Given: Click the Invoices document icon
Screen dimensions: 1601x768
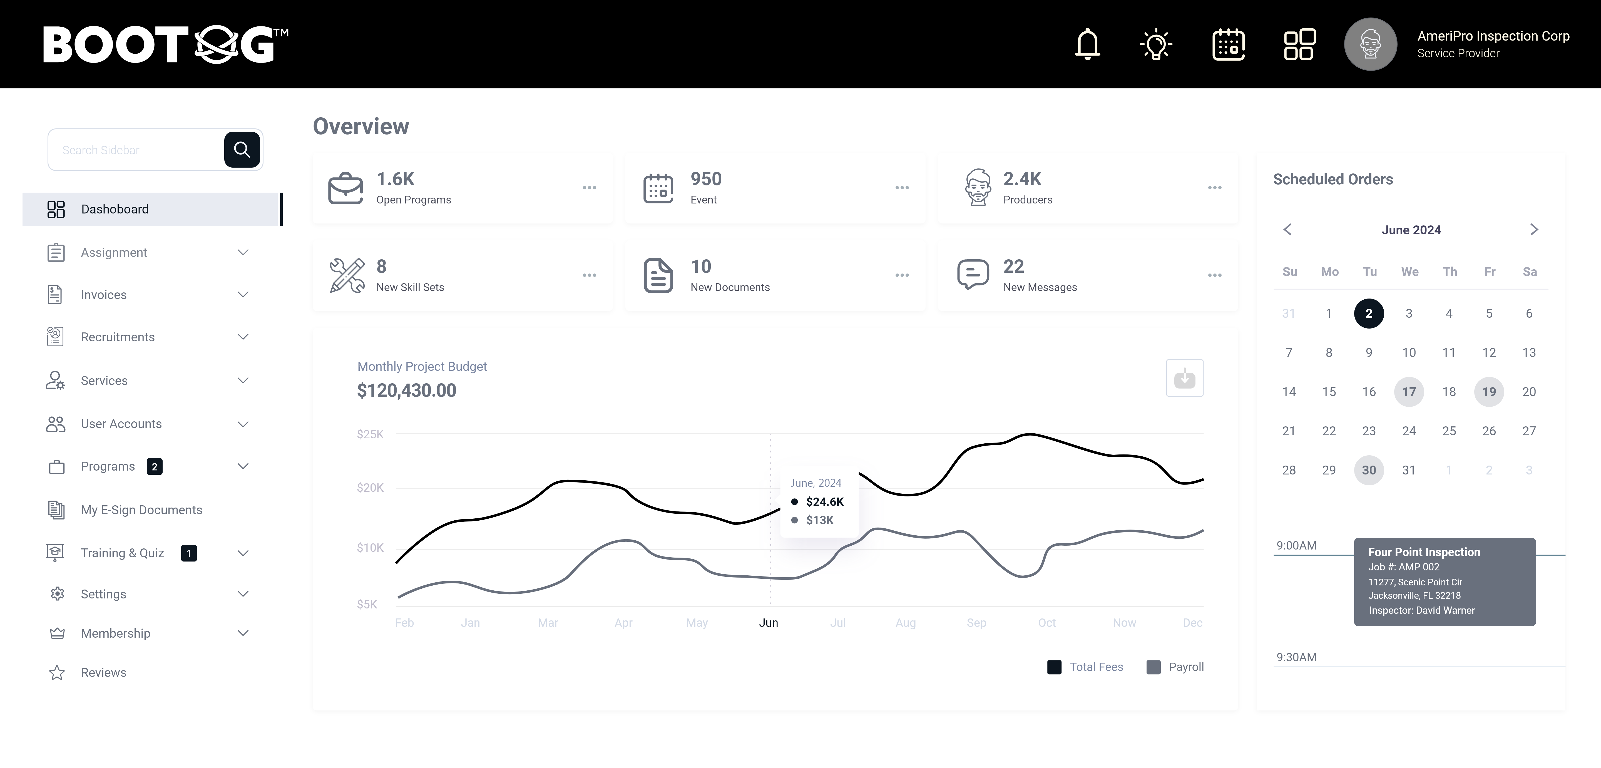Looking at the screenshot, I should (55, 295).
